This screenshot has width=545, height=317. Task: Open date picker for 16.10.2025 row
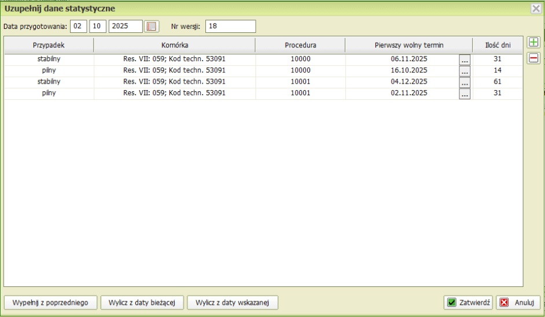[465, 70]
